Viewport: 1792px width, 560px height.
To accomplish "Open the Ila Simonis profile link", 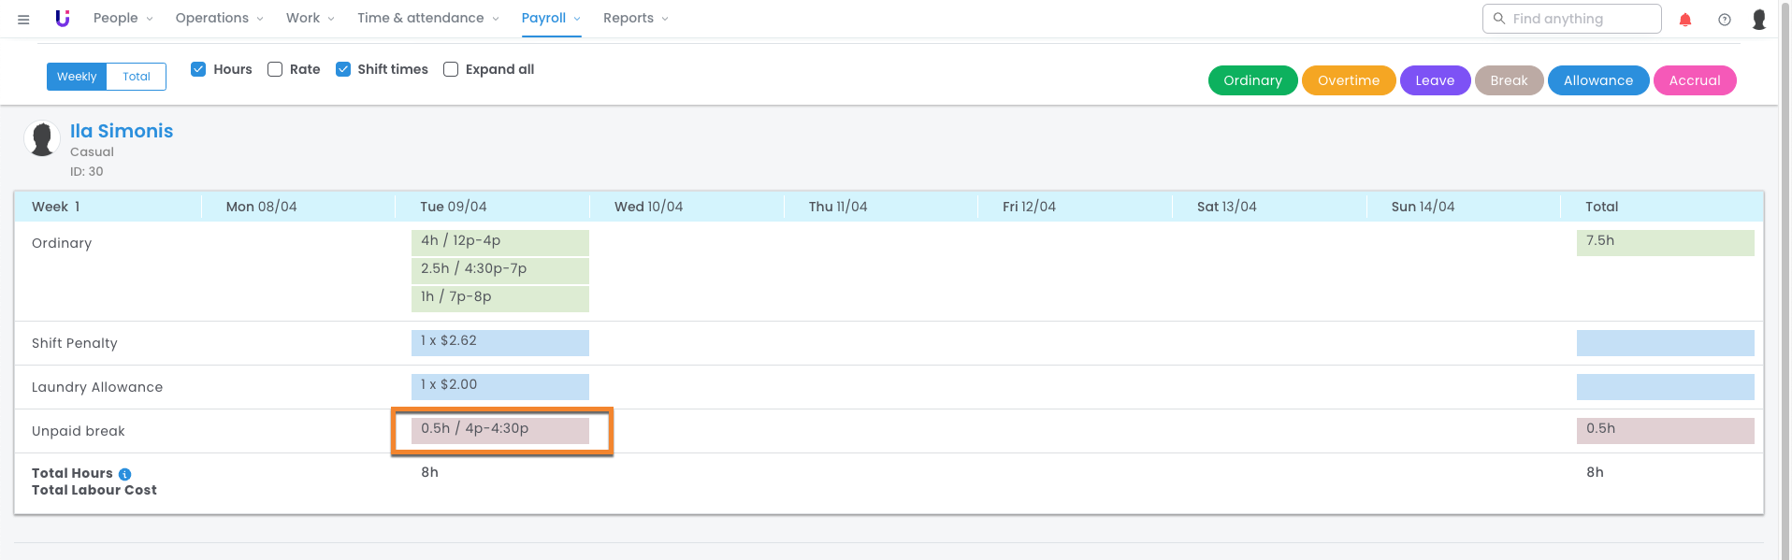I will pyautogui.click(x=122, y=131).
